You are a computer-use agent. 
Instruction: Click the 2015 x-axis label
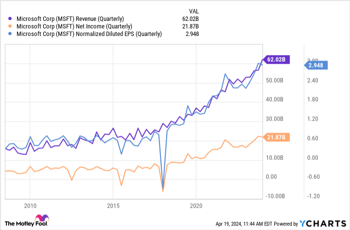[113, 205]
